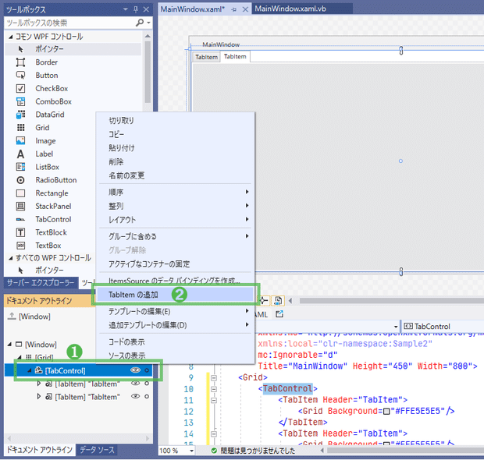Image resolution: width=484 pixels, height=460 pixels.
Task: Click in the ツールボックスの検索 search field
Action: point(69,23)
